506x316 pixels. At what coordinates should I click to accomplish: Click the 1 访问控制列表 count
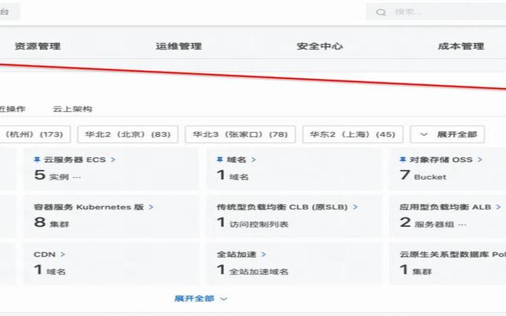tap(252, 222)
